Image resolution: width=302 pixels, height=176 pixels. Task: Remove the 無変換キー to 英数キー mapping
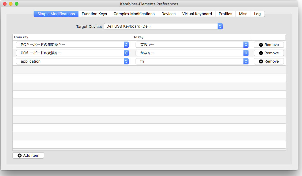point(269,45)
